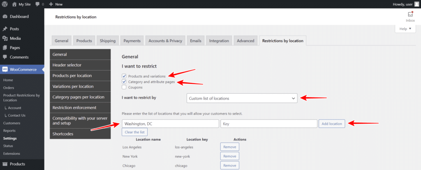Screen dimensions: 421x170
Task: Click the WooCommerce sidebar icon
Action: (x=5, y=69)
